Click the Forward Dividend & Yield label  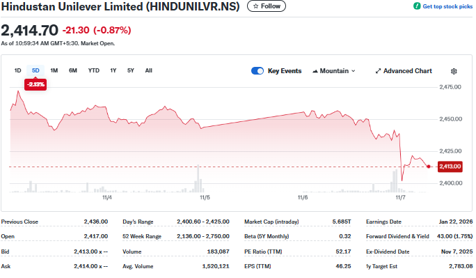click(x=397, y=236)
